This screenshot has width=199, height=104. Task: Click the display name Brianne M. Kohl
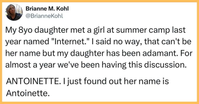pyautogui.click(x=47, y=9)
